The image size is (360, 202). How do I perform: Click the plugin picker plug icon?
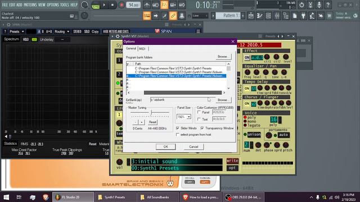[304, 16]
